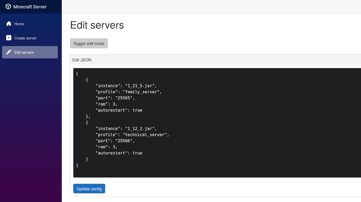Click the "25565" port value in JSON
The width and height of the screenshot is (361, 202).
[x=124, y=98]
